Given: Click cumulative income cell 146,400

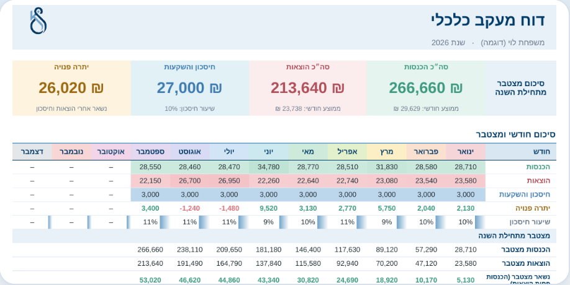Looking at the screenshot, I should [308, 250].
